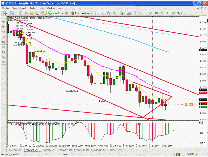Click the New Chart toolbar icon
The width and height of the screenshot is (208, 157).
[x=5, y=13]
